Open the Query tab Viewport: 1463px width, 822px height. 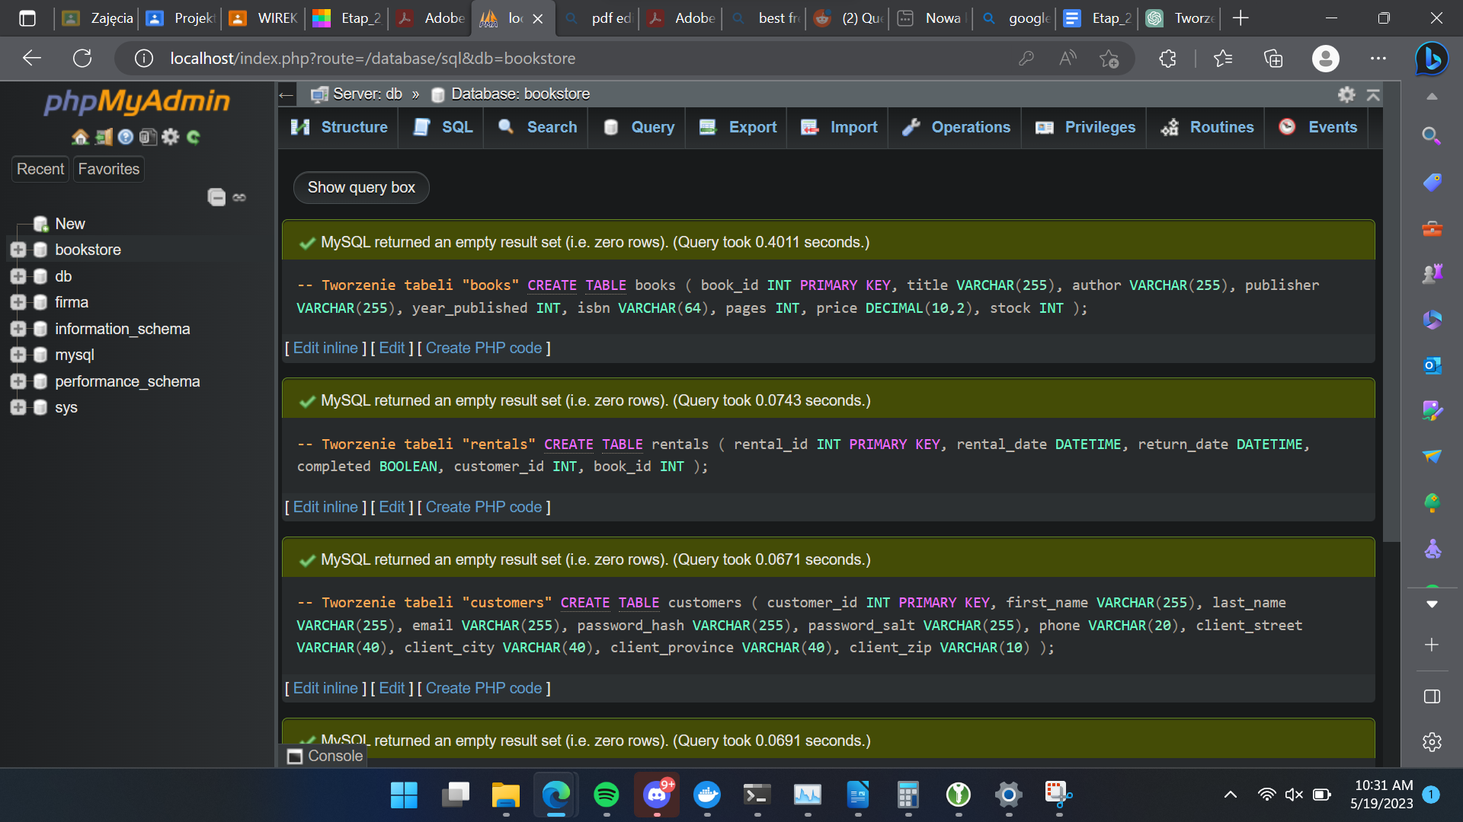point(639,127)
